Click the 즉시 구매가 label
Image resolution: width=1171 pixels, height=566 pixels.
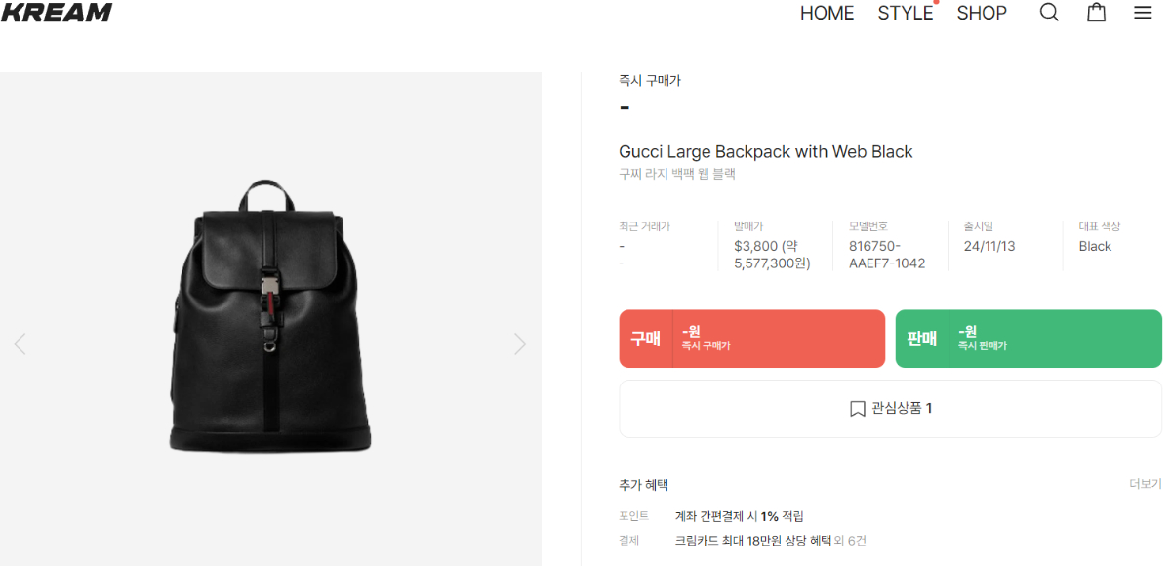[649, 81]
